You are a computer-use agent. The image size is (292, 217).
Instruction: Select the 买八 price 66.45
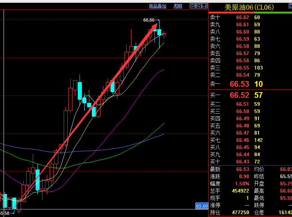[x=242, y=148]
